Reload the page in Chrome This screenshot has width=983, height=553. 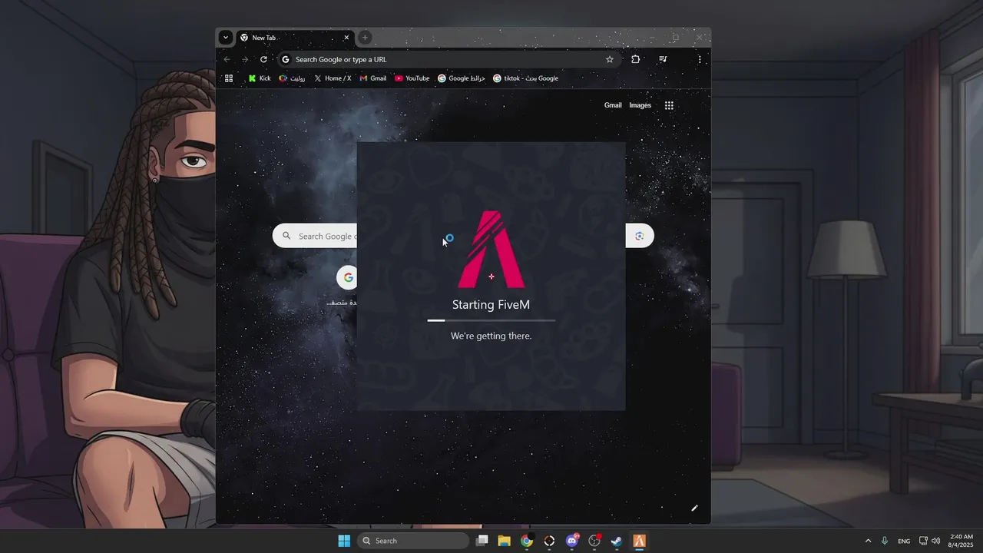coord(263,59)
